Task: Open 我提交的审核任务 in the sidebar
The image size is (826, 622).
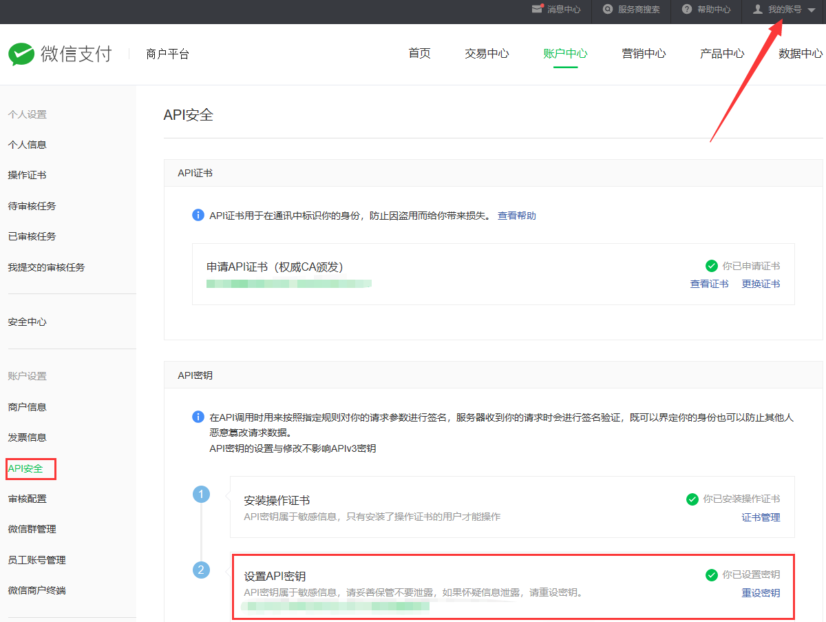Action: (46, 267)
